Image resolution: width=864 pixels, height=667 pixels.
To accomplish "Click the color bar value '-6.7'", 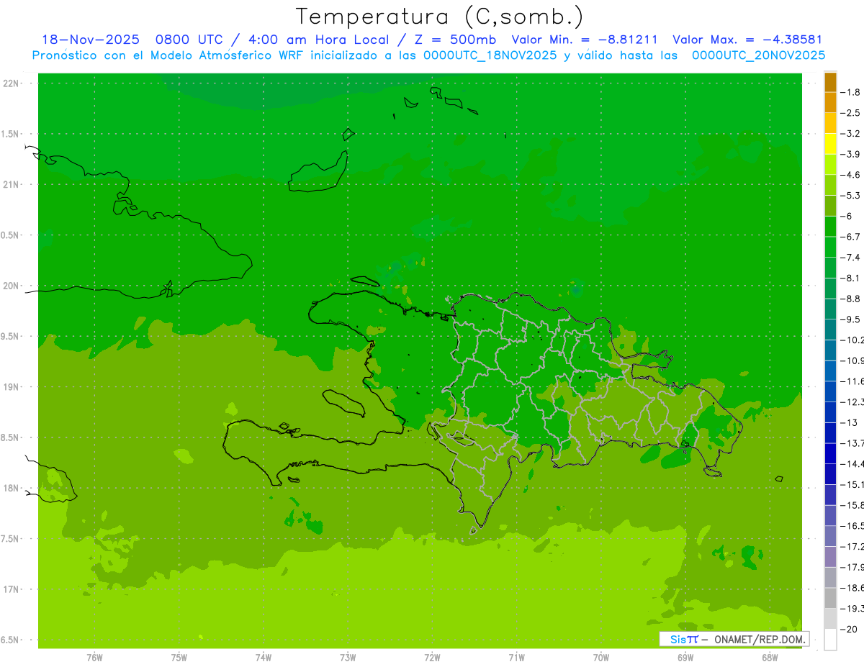I will coord(850,237).
